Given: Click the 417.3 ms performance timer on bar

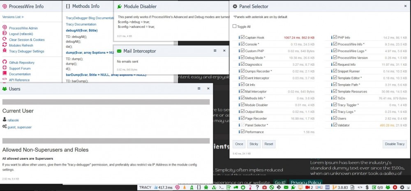Looking at the screenshot, I should (x=163, y=187).
